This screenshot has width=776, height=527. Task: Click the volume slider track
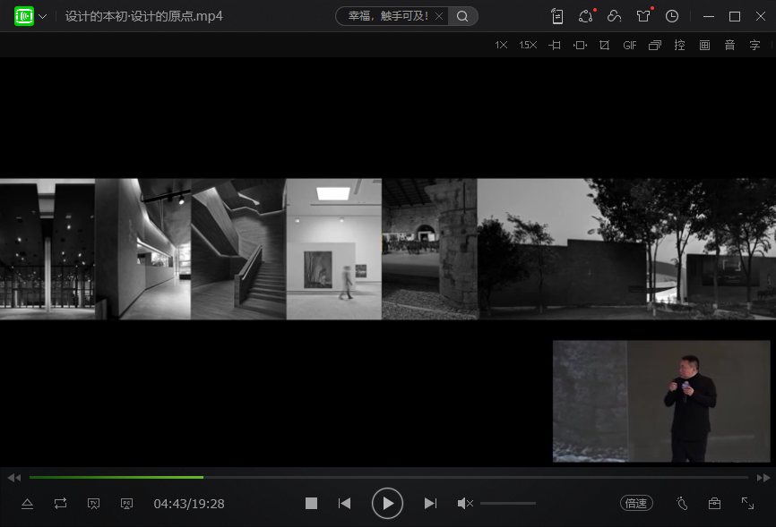508,504
